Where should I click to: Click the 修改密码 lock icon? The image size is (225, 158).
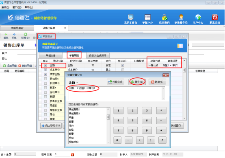click(164, 17)
